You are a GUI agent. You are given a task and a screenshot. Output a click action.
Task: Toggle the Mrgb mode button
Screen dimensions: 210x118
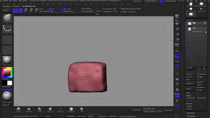coord(41,9)
